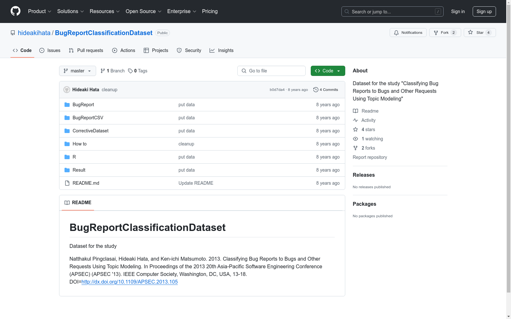Focus the 'Search or jump to...' field

point(393,11)
